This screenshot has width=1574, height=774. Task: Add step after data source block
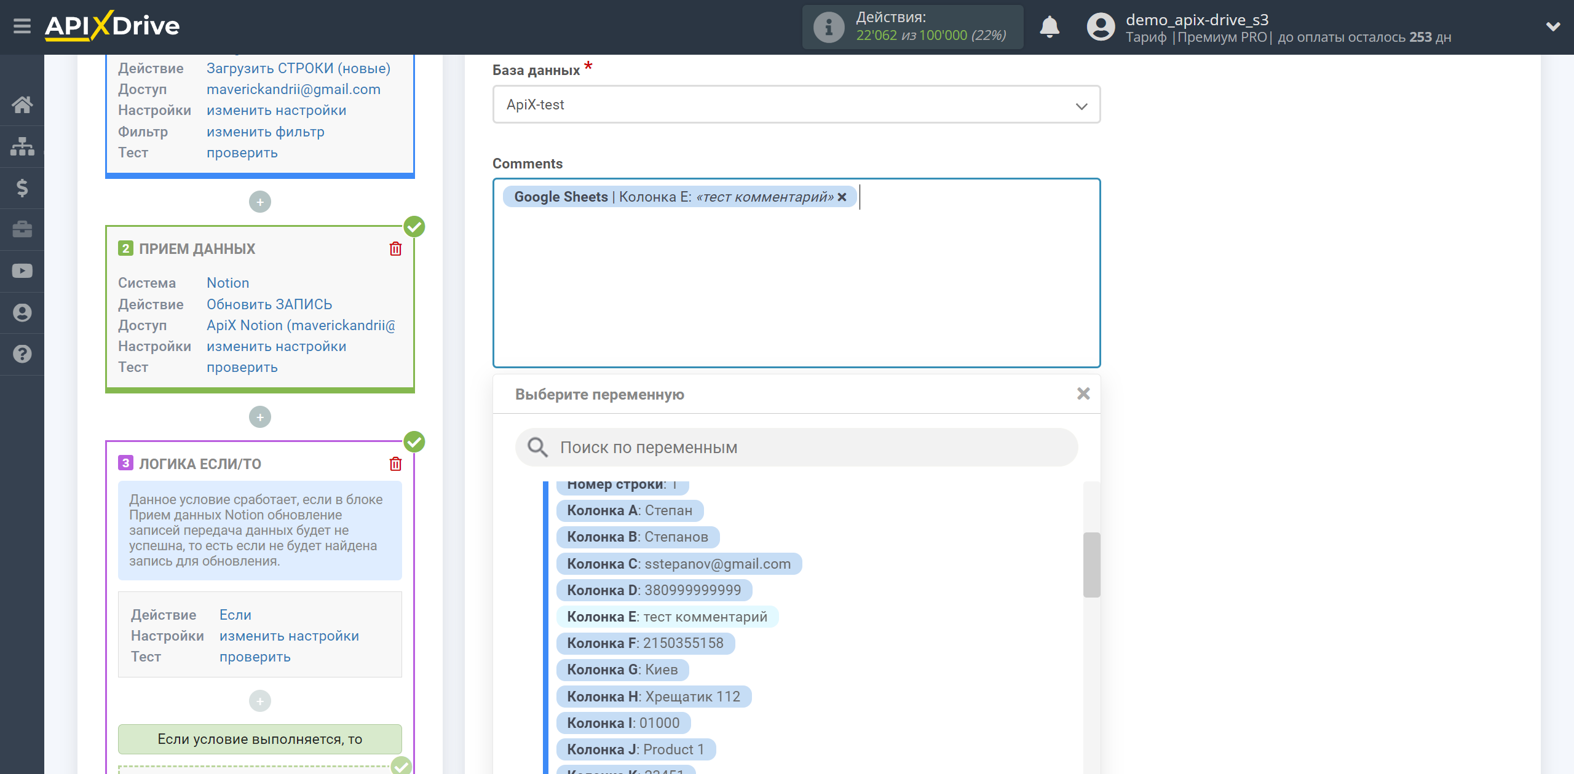(260, 202)
